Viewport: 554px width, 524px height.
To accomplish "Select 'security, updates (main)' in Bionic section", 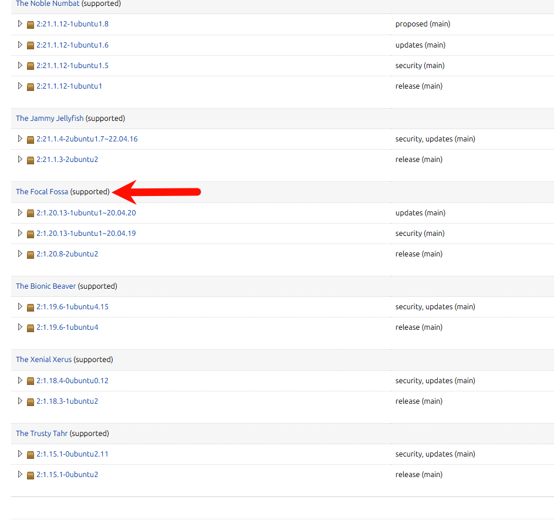I will coord(435,307).
